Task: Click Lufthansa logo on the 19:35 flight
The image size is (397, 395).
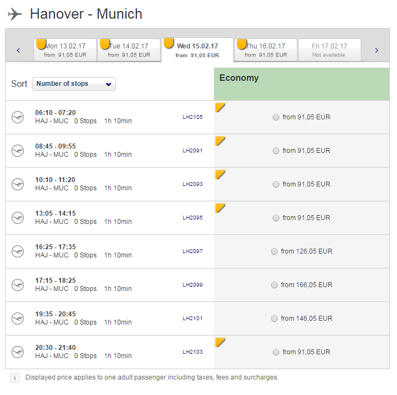Action: pyautogui.click(x=18, y=319)
